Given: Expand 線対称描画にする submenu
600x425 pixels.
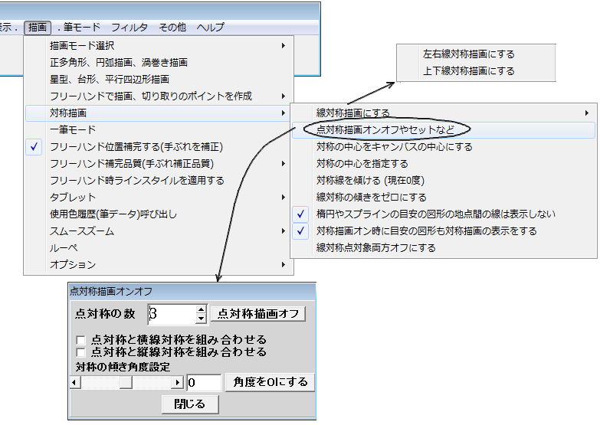Looking at the screenshot, I should [x=444, y=113].
